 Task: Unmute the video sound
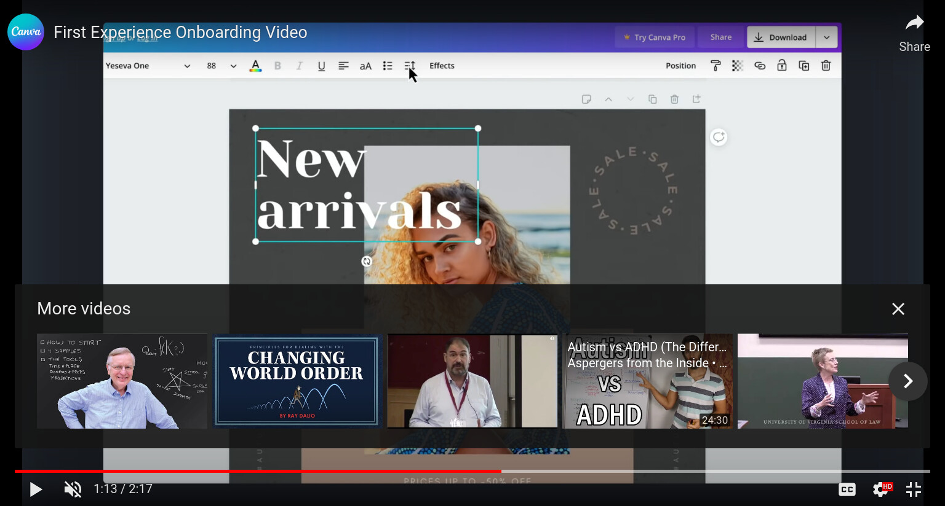point(73,489)
